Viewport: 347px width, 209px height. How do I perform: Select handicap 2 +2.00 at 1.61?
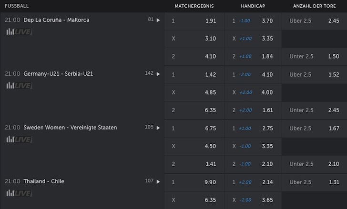click(x=253, y=110)
